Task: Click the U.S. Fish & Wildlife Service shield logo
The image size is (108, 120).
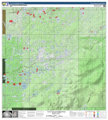Action: [4, 4]
